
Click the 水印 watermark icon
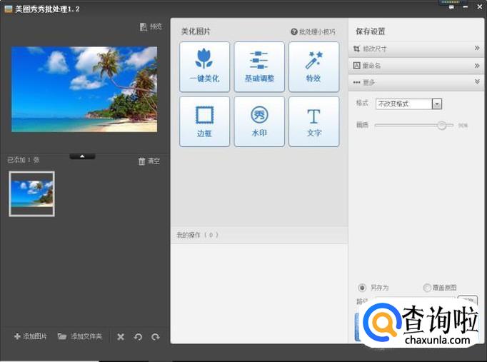(259, 121)
